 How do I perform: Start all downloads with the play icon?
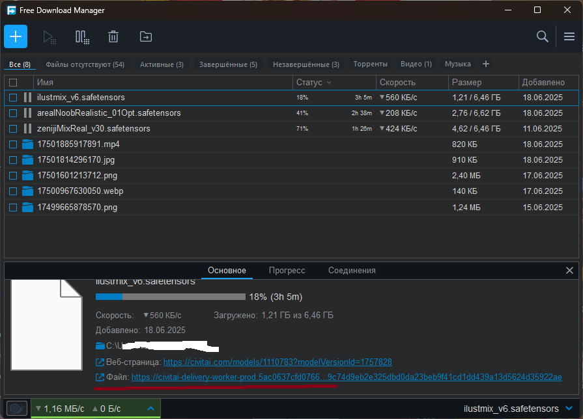point(50,37)
